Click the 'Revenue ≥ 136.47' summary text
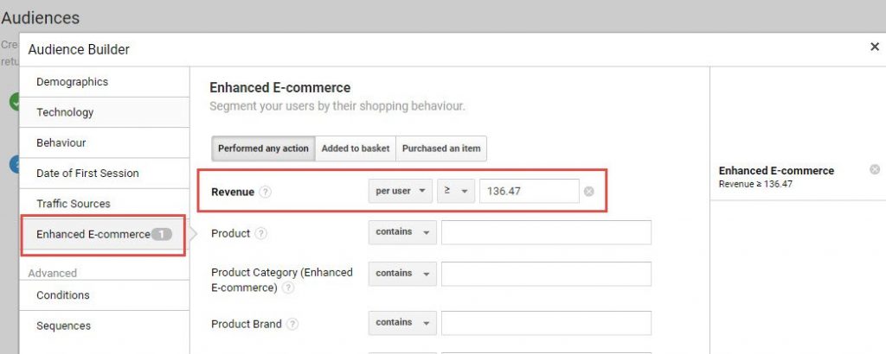 click(x=755, y=184)
